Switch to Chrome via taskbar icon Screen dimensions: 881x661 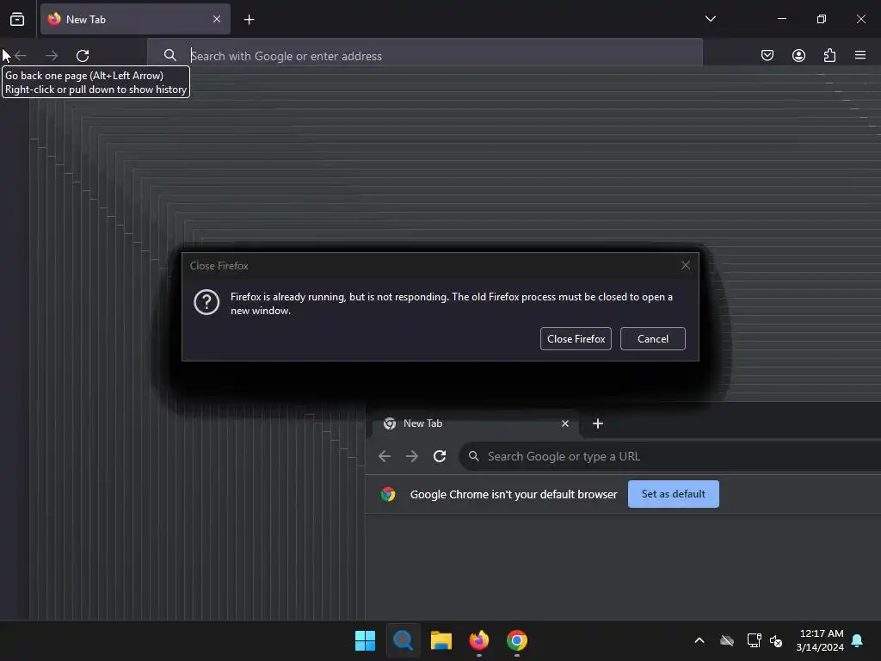(x=517, y=640)
